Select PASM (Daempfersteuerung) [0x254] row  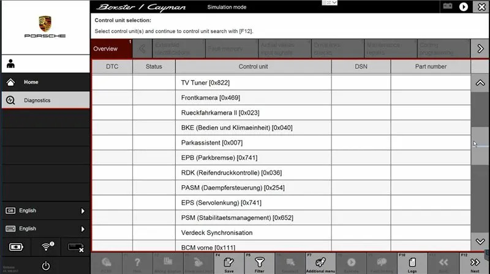point(281,188)
